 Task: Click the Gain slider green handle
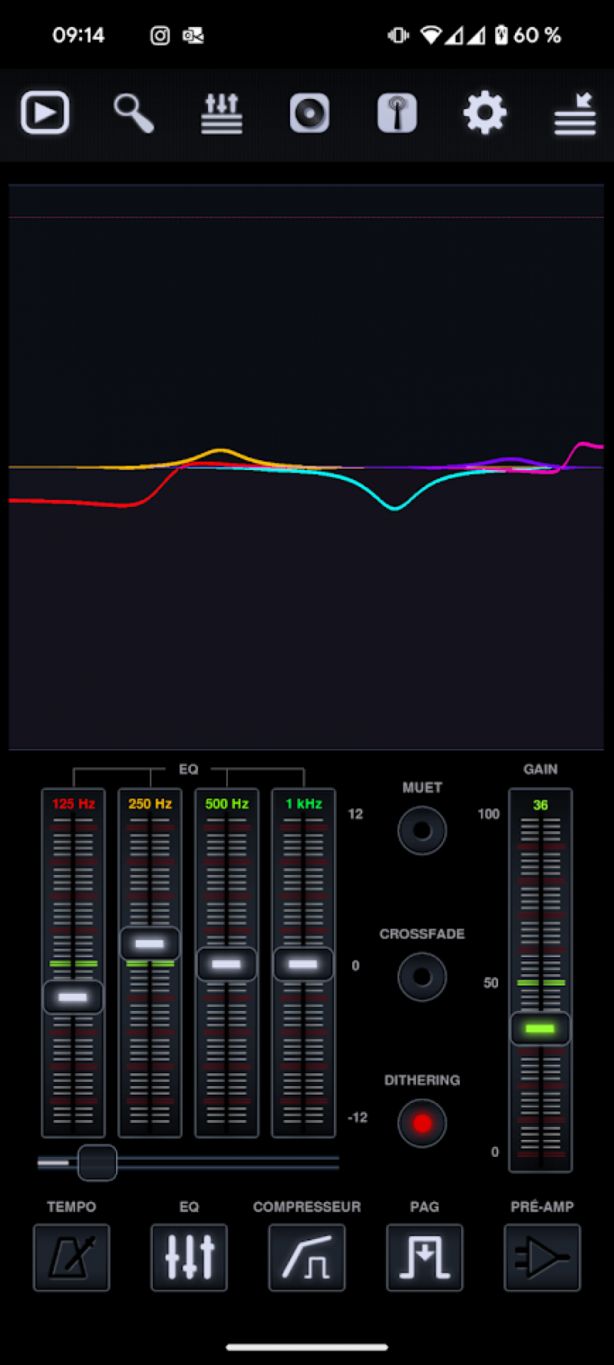tap(540, 1029)
